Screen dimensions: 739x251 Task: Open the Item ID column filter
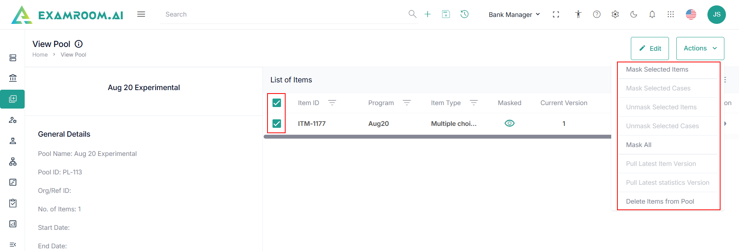pyautogui.click(x=332, y=103)
